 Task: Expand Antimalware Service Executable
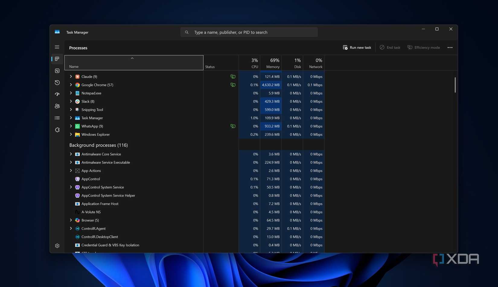pos(71,162)
